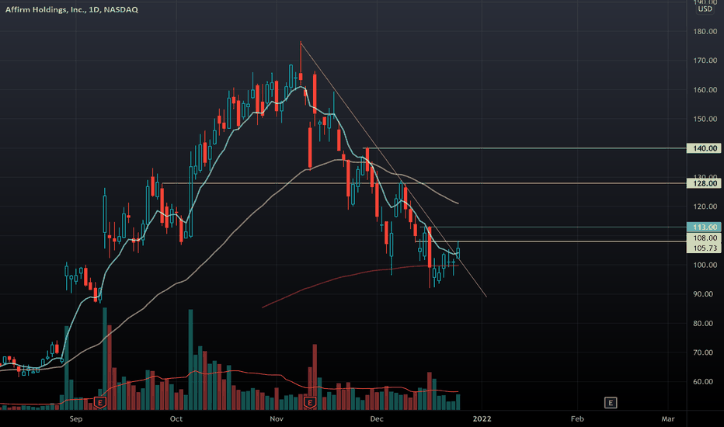Click the 120.00 price axis value
724x427 pixels.
click(705, 207)
